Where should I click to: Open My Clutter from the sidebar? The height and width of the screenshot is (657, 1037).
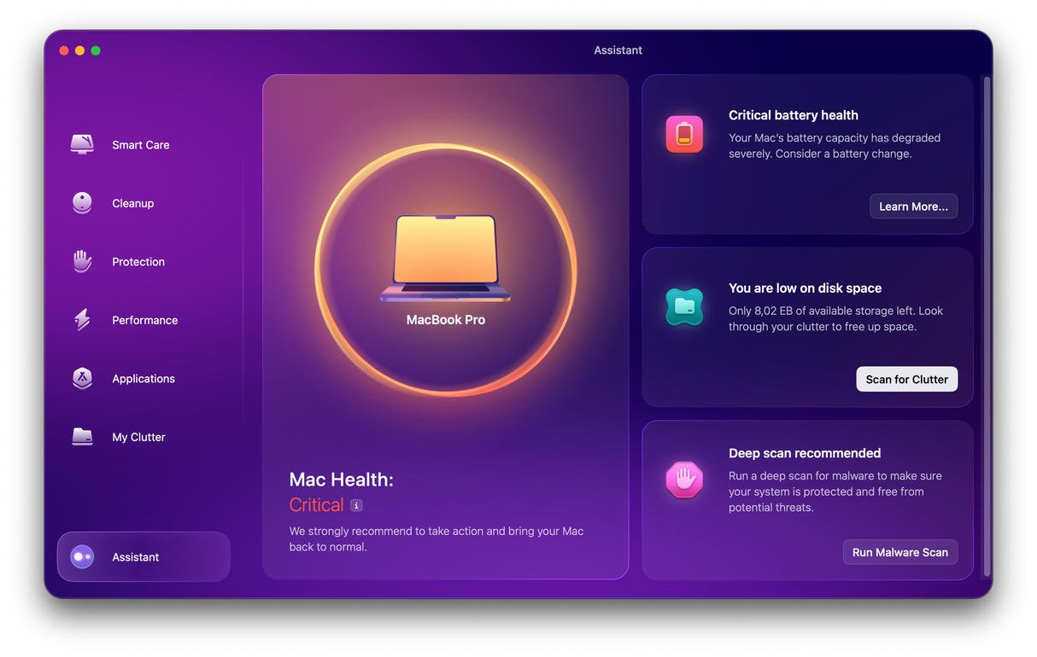tap(139, 437)
